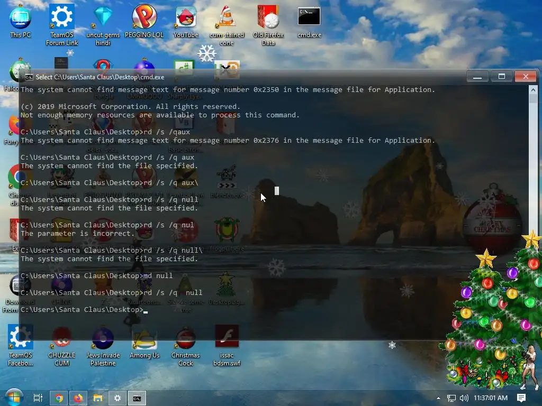This screenshot has height=406, width=542.
Task: Open the Old Firefox Data folder icon
Action: (268, 24)
